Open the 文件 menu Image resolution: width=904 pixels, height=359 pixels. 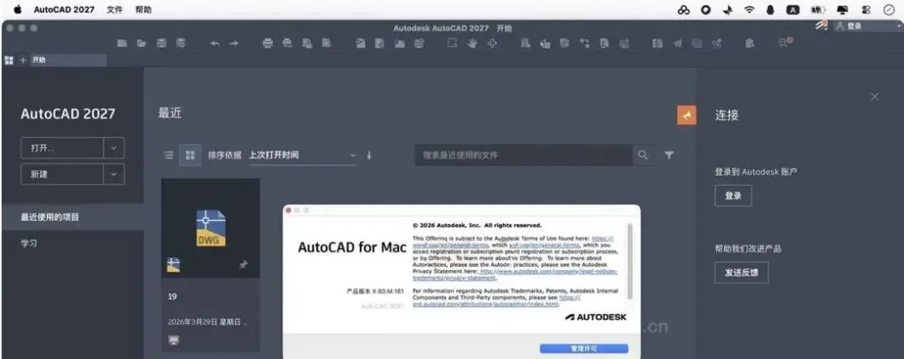click(x=115, y=10)
